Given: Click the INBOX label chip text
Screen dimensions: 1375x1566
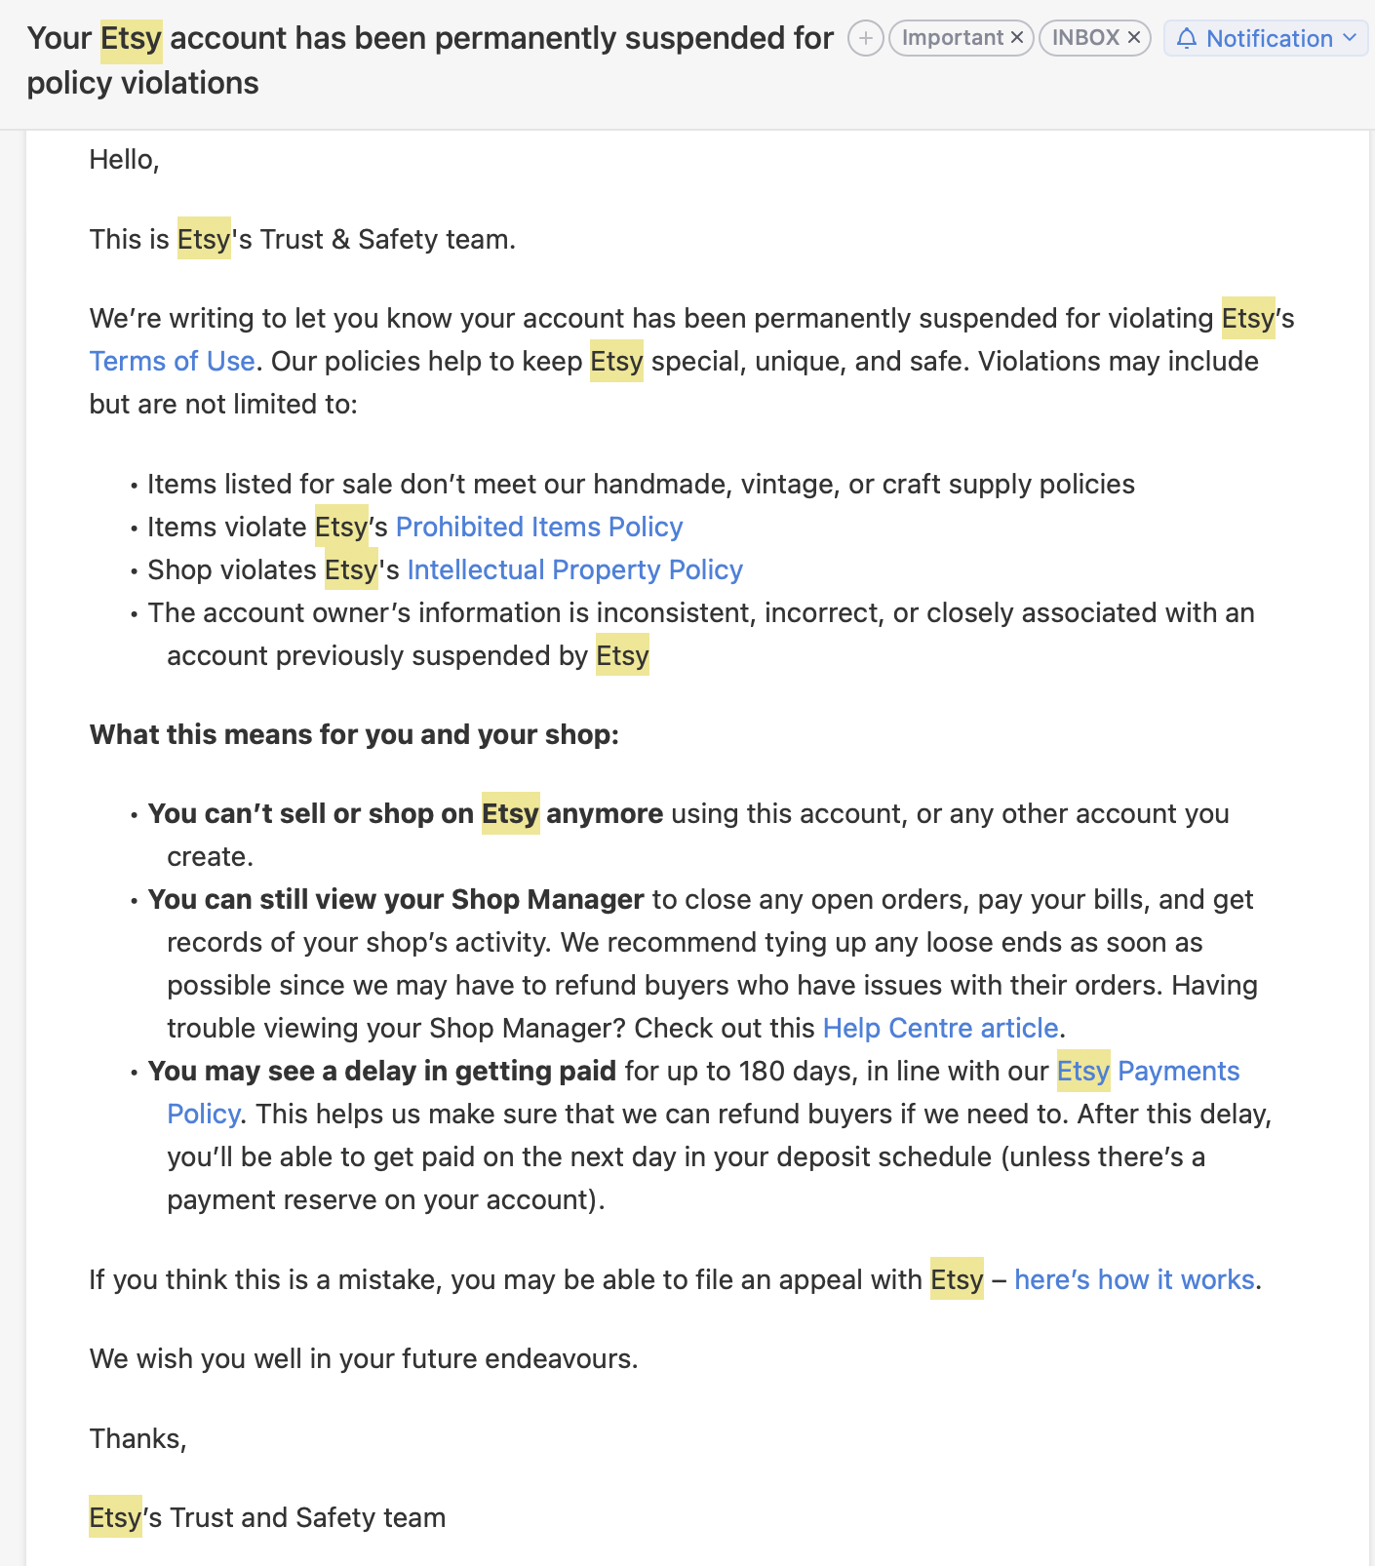Looking at the screenshot, I should 1084,38.
